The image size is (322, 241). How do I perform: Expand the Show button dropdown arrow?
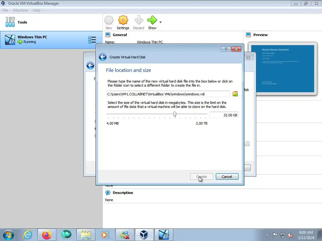point(161,22)
